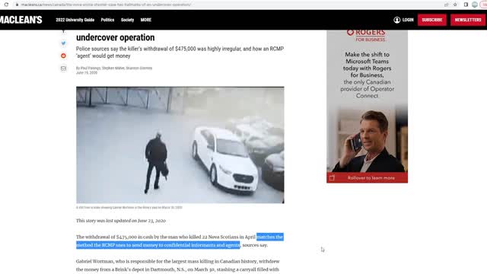Image resolution: width=487 pixels, height=274 pixels.
Task: Click the surveillance still image of the article
Action: pyautogui.click(x=180, y=145)
